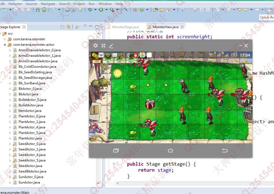Run the project with the green play icon
The height and width of the screenshot is (194, 274).
(x=101, y=10)
